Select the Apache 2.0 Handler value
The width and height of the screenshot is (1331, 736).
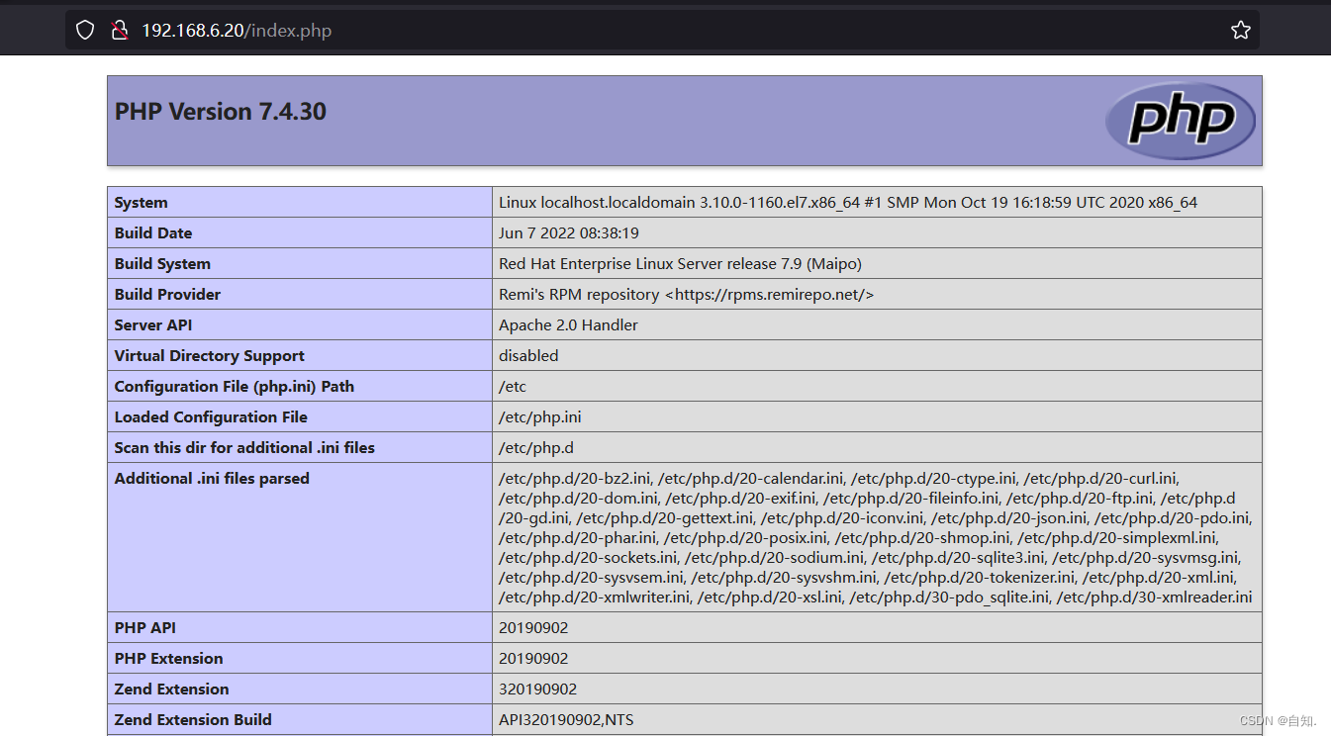[567, 324]
